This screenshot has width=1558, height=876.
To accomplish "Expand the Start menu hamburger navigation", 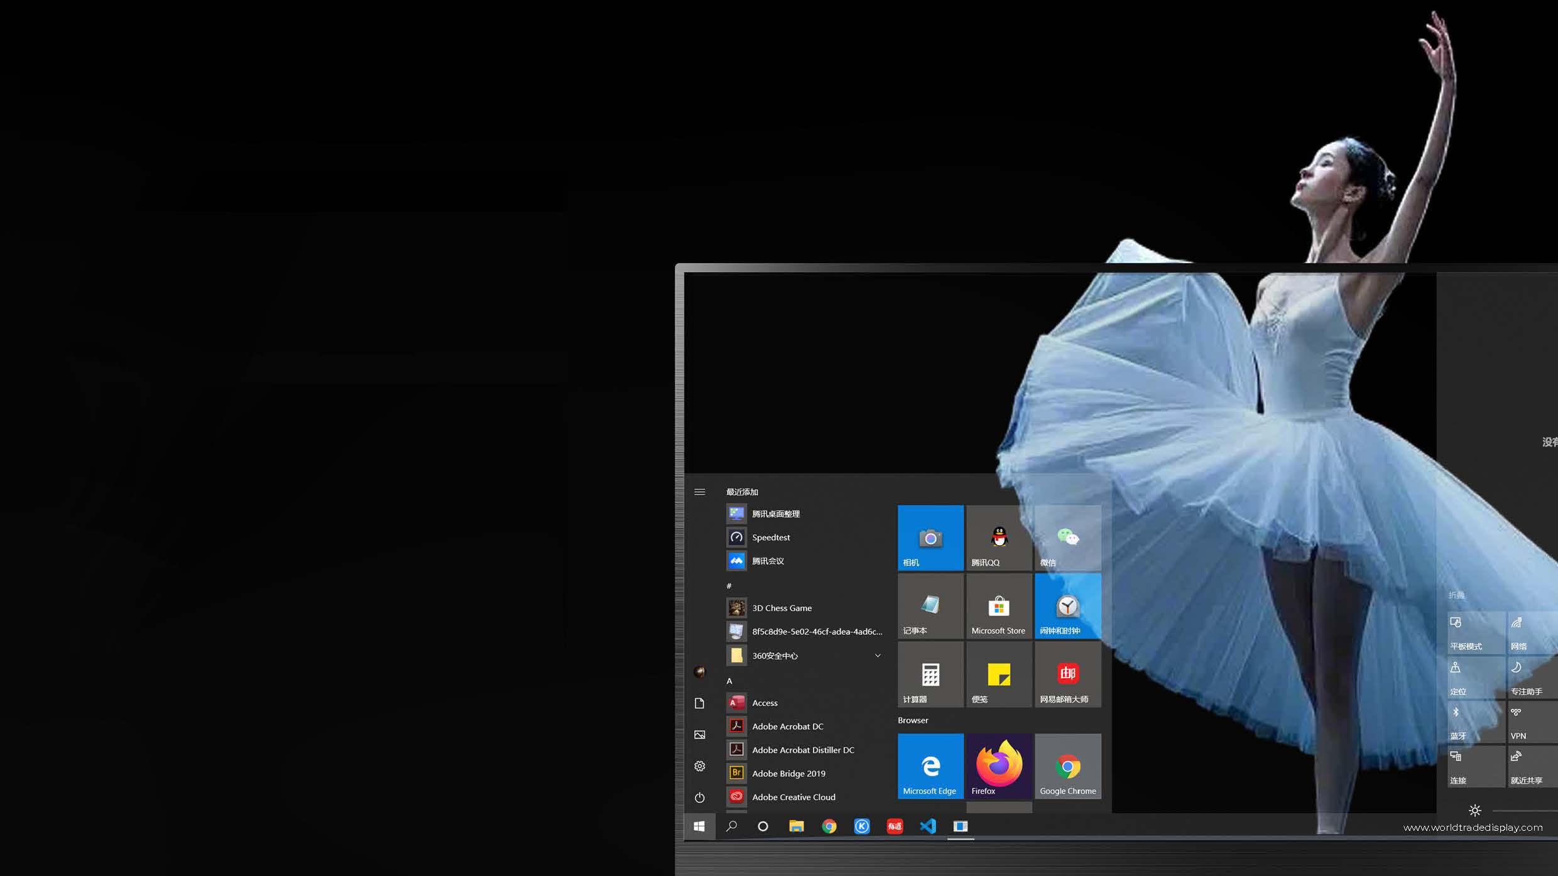I will point(699,492).
